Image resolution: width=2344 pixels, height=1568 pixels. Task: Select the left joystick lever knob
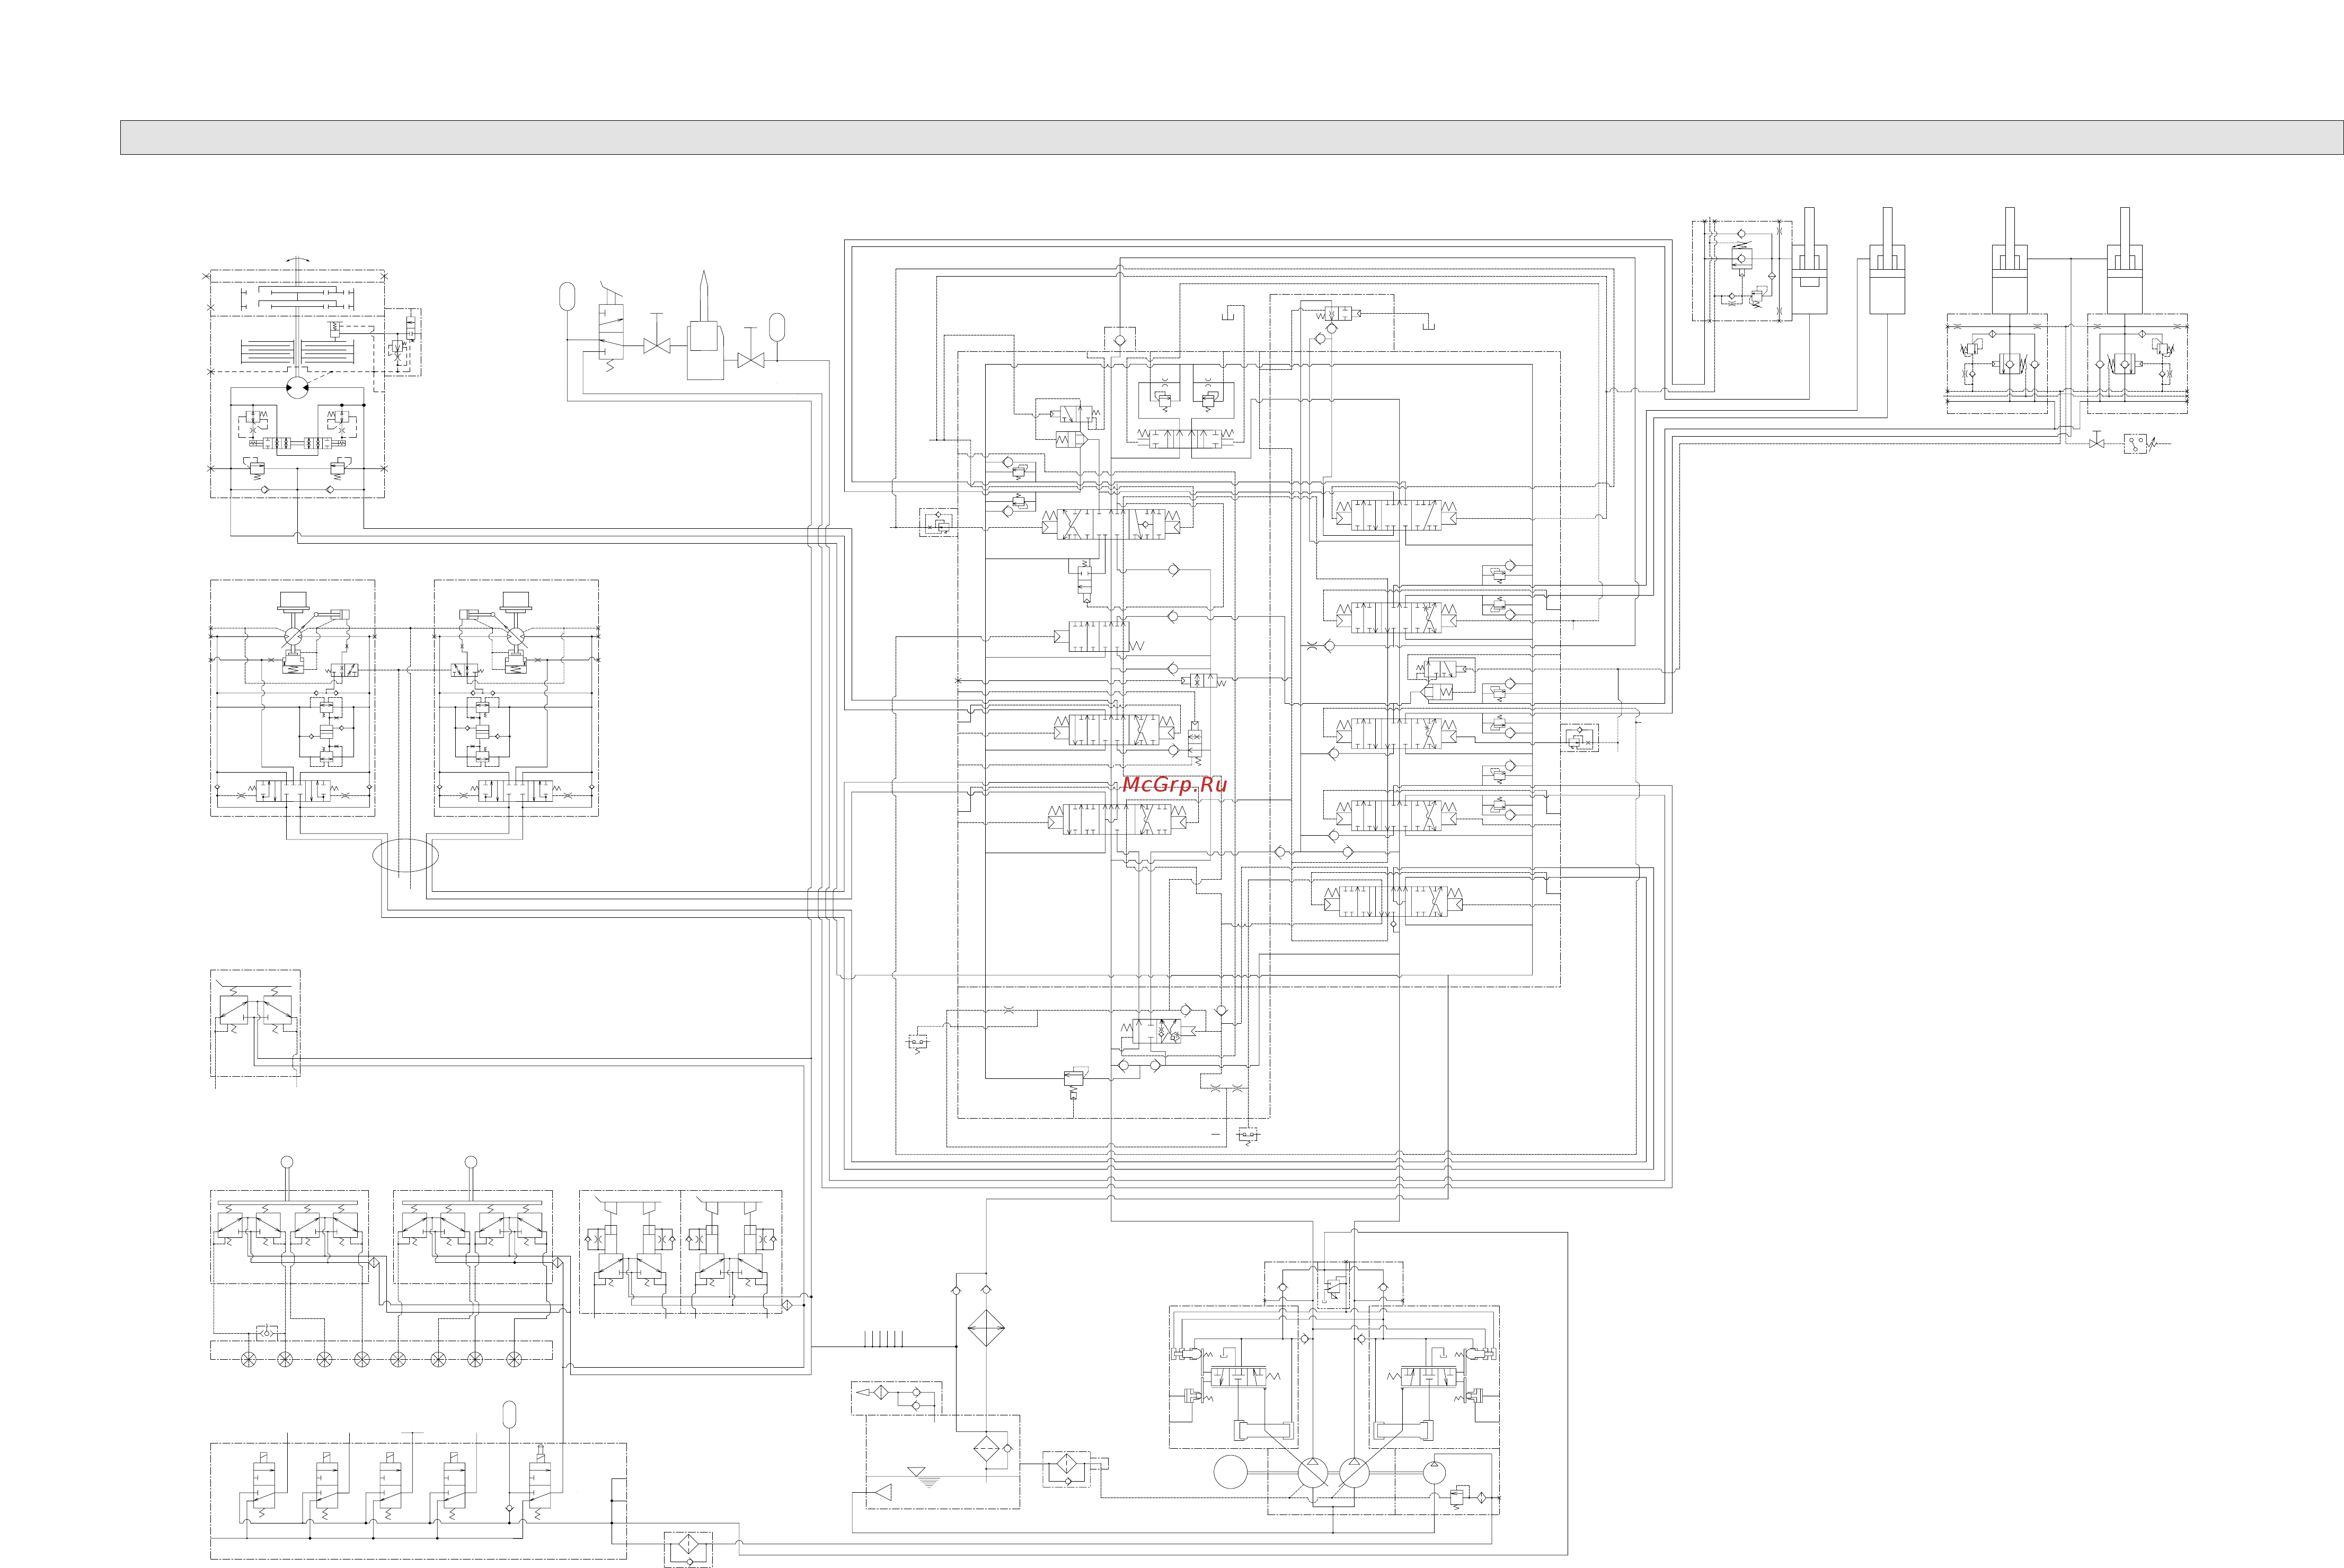287,1162
